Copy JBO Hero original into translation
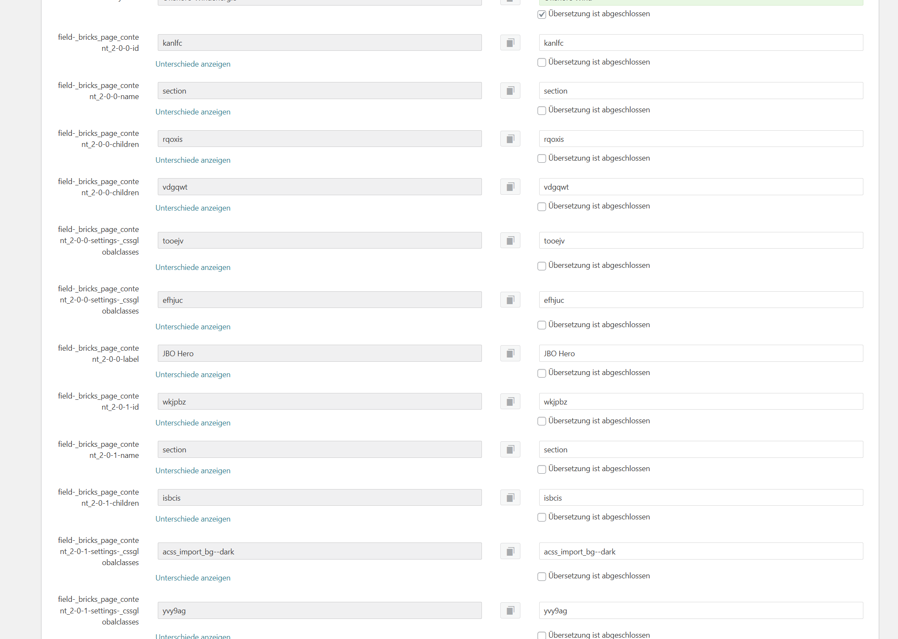Screen dimensions: 898x639 click(x=510, y=353)
